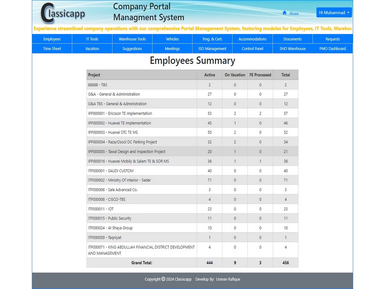Open the Accommodations menu
The width and height of the screenshot is (385, 289).
(253, 39)
